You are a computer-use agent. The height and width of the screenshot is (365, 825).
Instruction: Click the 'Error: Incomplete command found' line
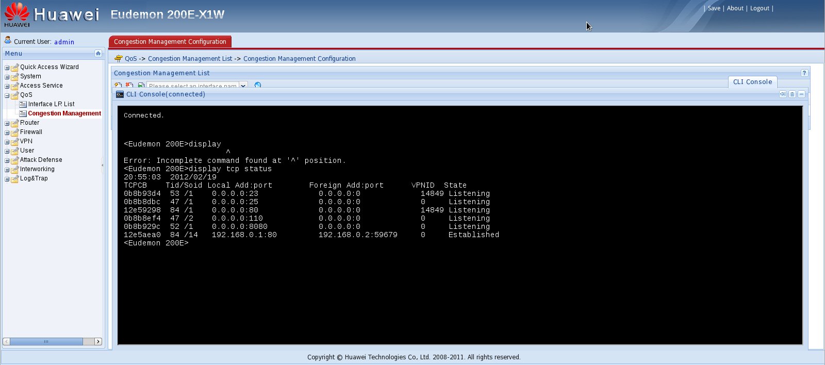point(235,161)
